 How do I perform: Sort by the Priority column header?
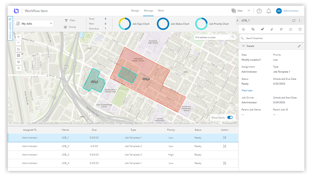[171, 130]
